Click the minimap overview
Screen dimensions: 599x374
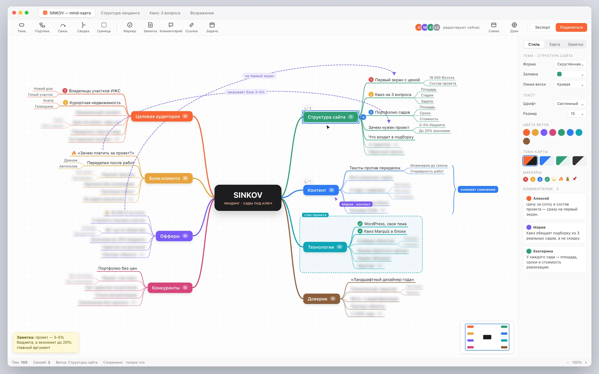coord(487,337)
